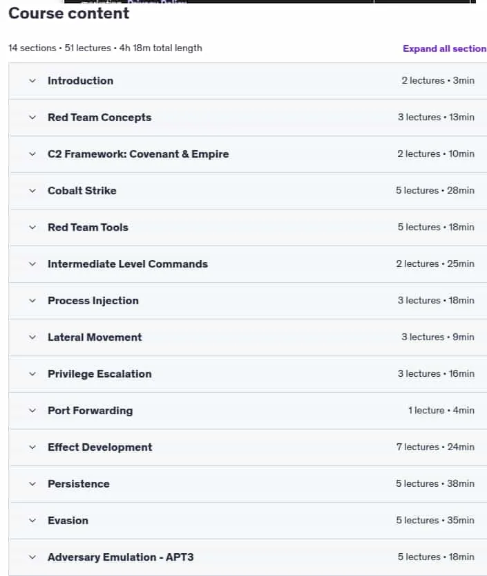Select the Port Forwarding section heading
Image resolution: width=487 pixels, height=576 pixels.
pos(90,411)
